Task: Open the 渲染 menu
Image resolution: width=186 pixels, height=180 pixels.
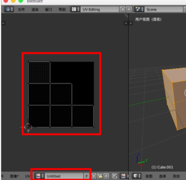Action: (x=35, y=10)
